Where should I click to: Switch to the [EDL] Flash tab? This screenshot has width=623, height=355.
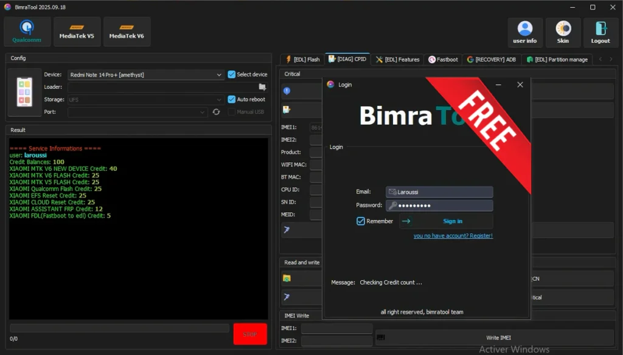[x=302, y=60]
